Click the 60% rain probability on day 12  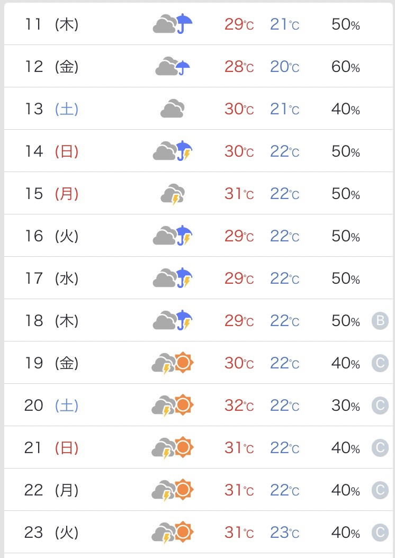tap(346, 67)
